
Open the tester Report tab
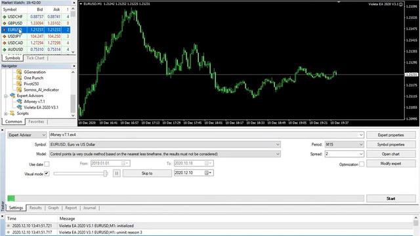(71, 208)
